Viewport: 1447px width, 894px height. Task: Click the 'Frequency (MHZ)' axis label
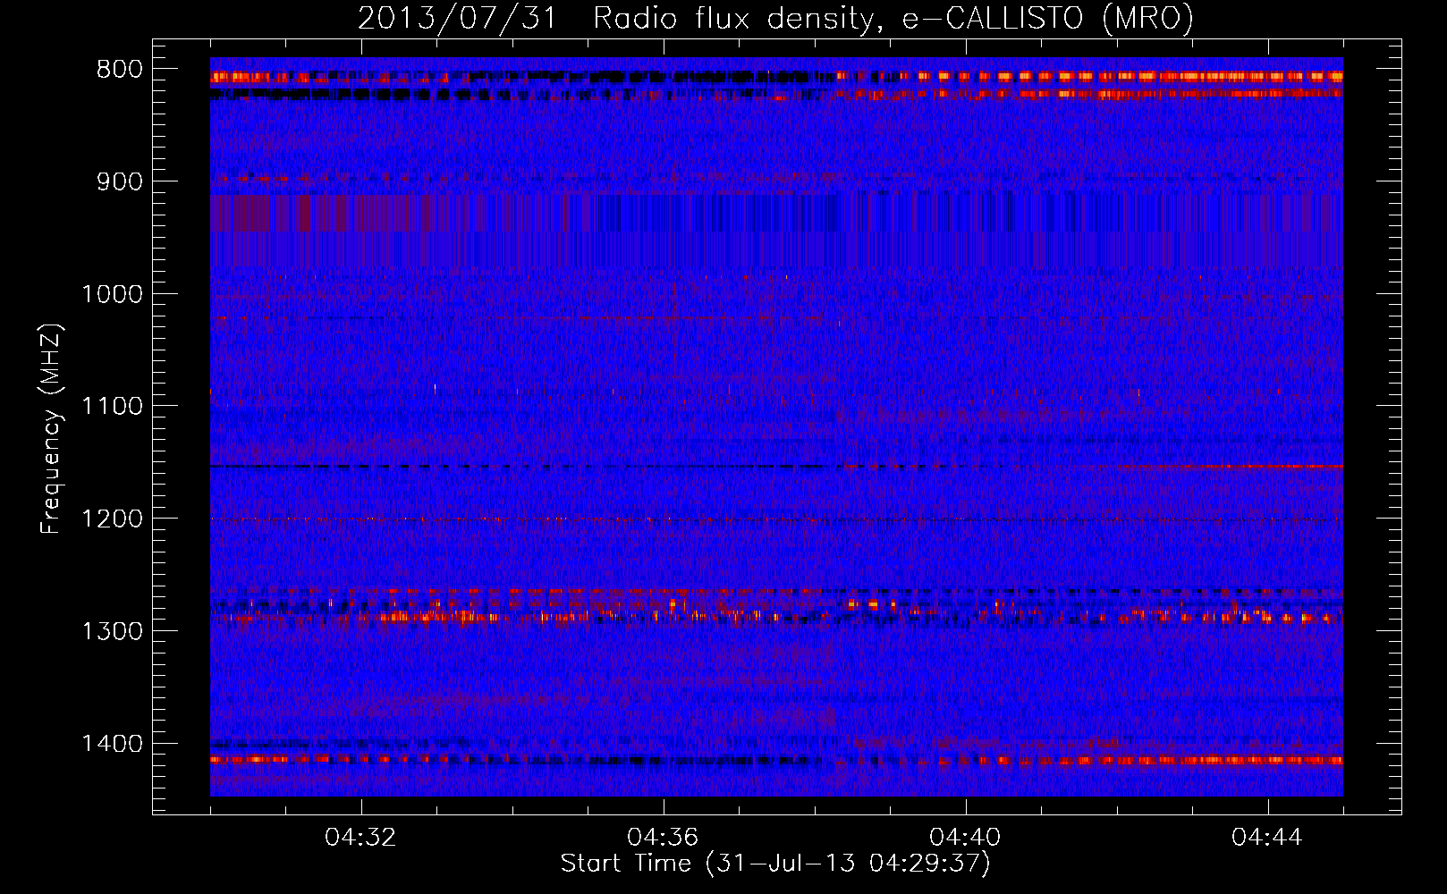click(x=52, y=430)
